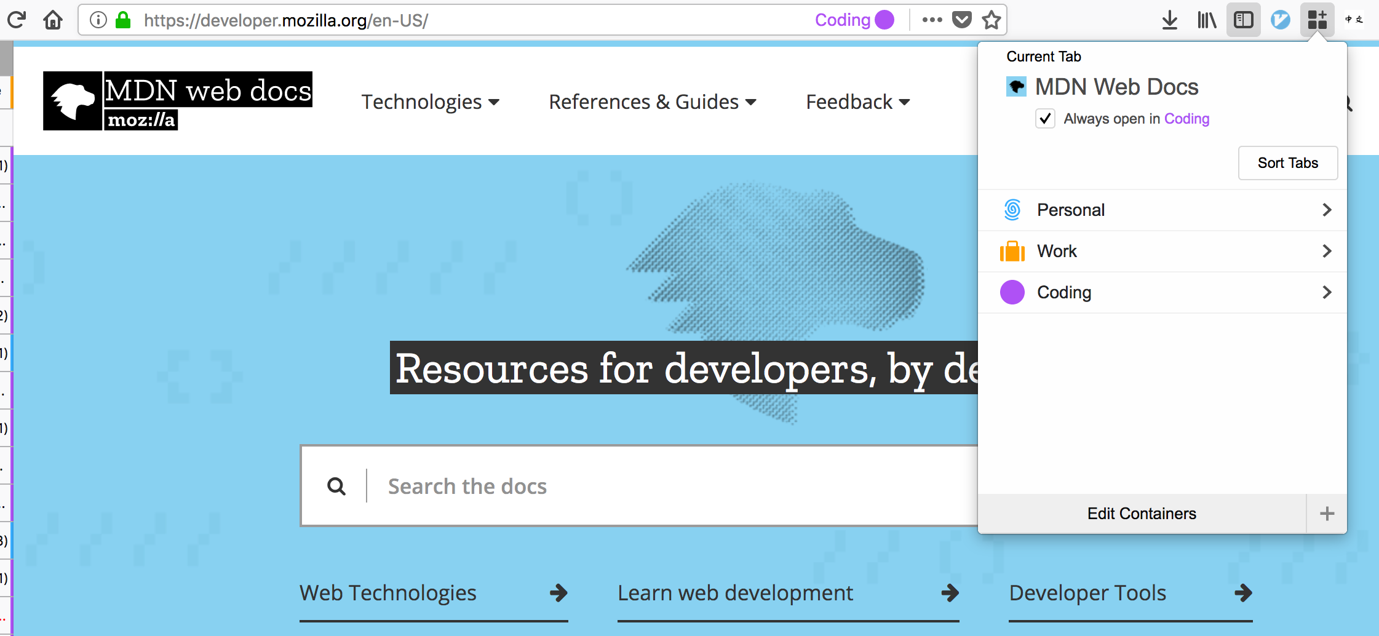Image resolution: width=1379 pixels, height=636 pixels.
Task: Open the page actions overflow menu
Action: pos(932,20)
